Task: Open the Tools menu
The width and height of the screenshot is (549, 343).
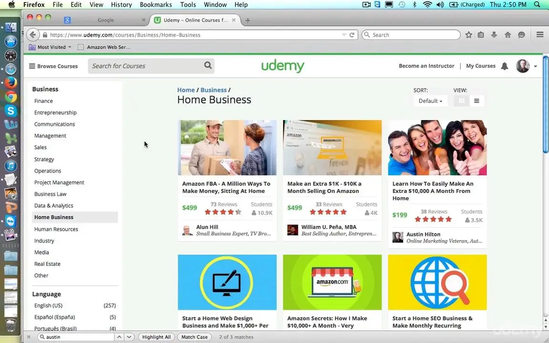Action: click(188, 5)
